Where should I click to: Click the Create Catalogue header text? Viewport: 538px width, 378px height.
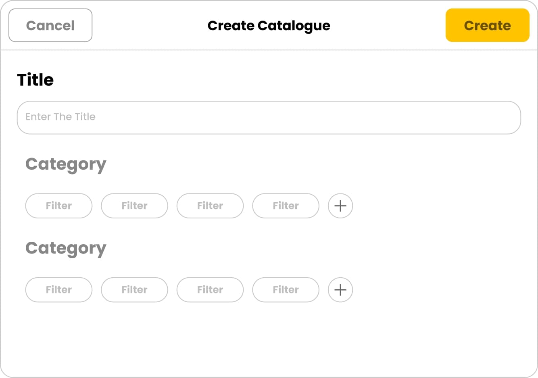(x=269, y=25)
